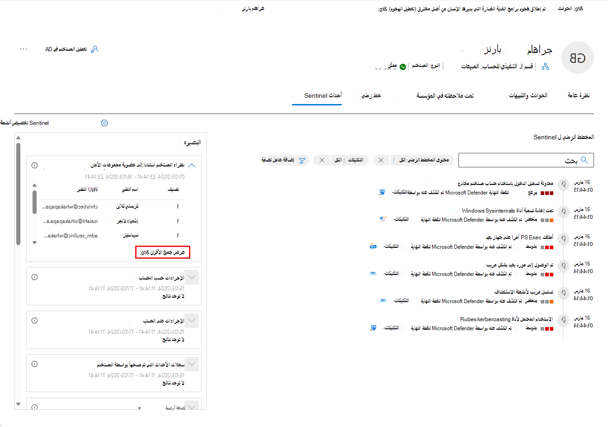Remove the tactics filter with its X
This screenshot has width=608, height=427.
(321, 160)
